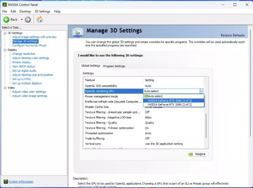Open Set up G-SYNC task
This screenshot has width=253, height=188.
22,79
